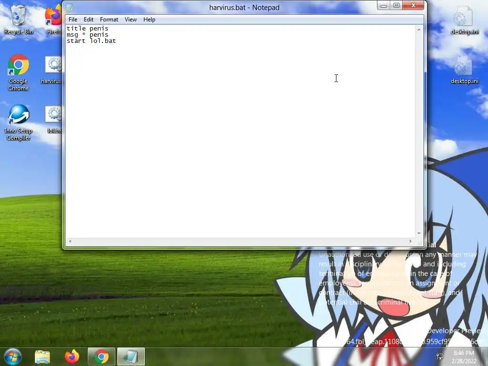
Task: Switch to Chrome in the taskbar
Action: (102, 356)
